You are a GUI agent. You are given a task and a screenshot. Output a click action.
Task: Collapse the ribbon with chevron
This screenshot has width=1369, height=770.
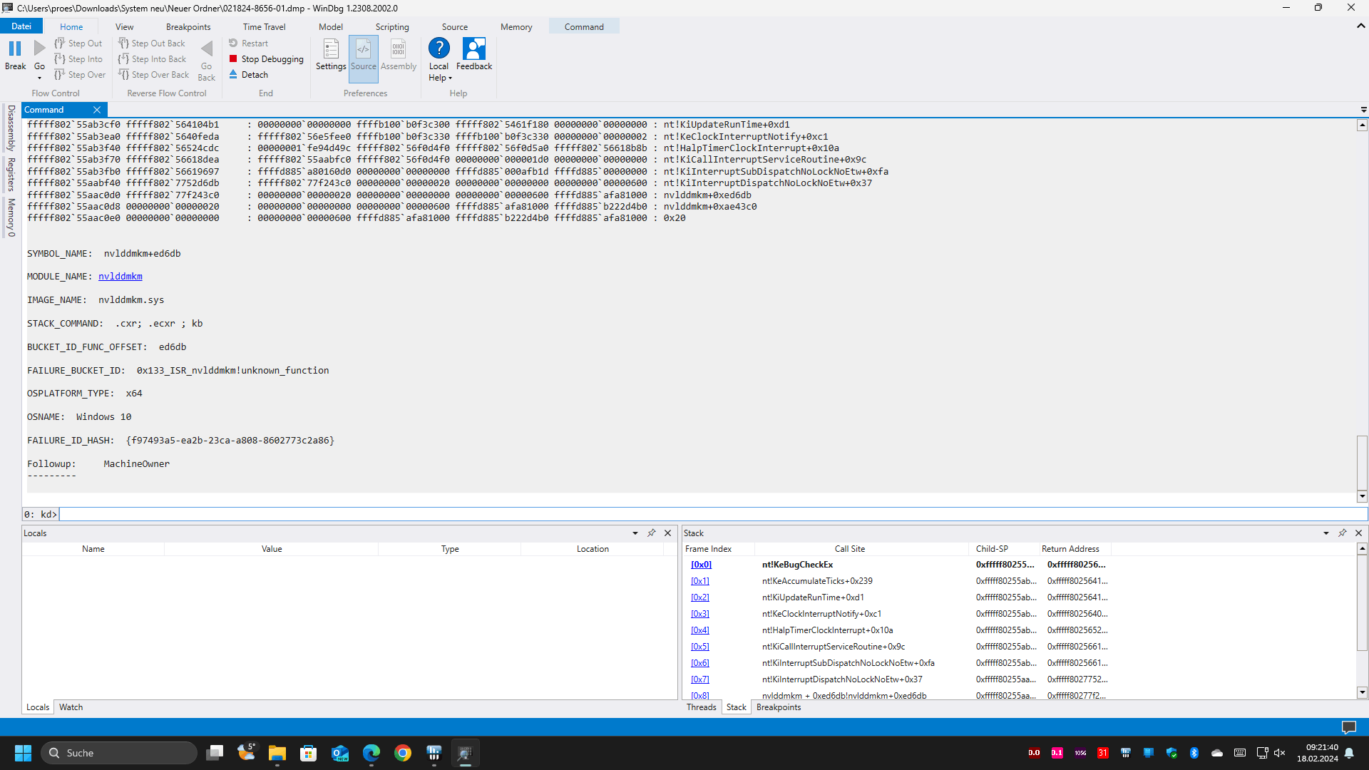(1360, 26)
